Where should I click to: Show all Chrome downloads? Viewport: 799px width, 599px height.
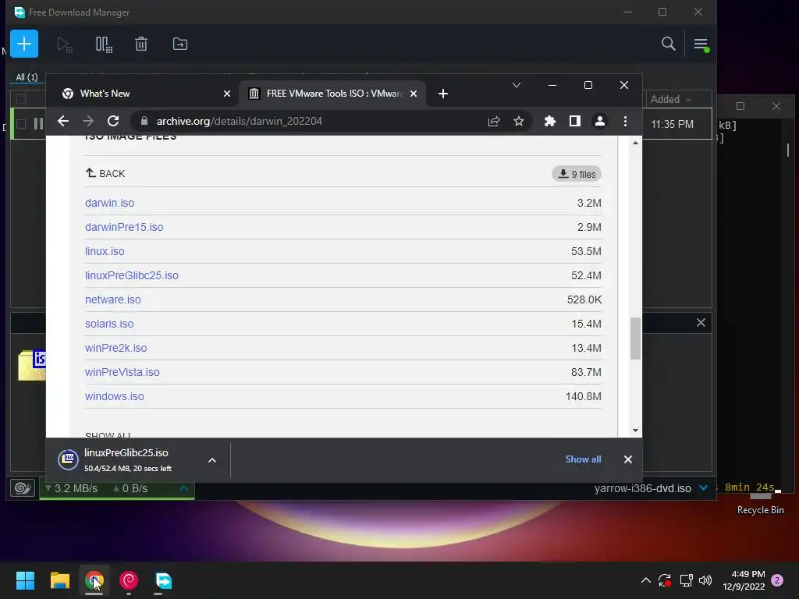point(583,459)
